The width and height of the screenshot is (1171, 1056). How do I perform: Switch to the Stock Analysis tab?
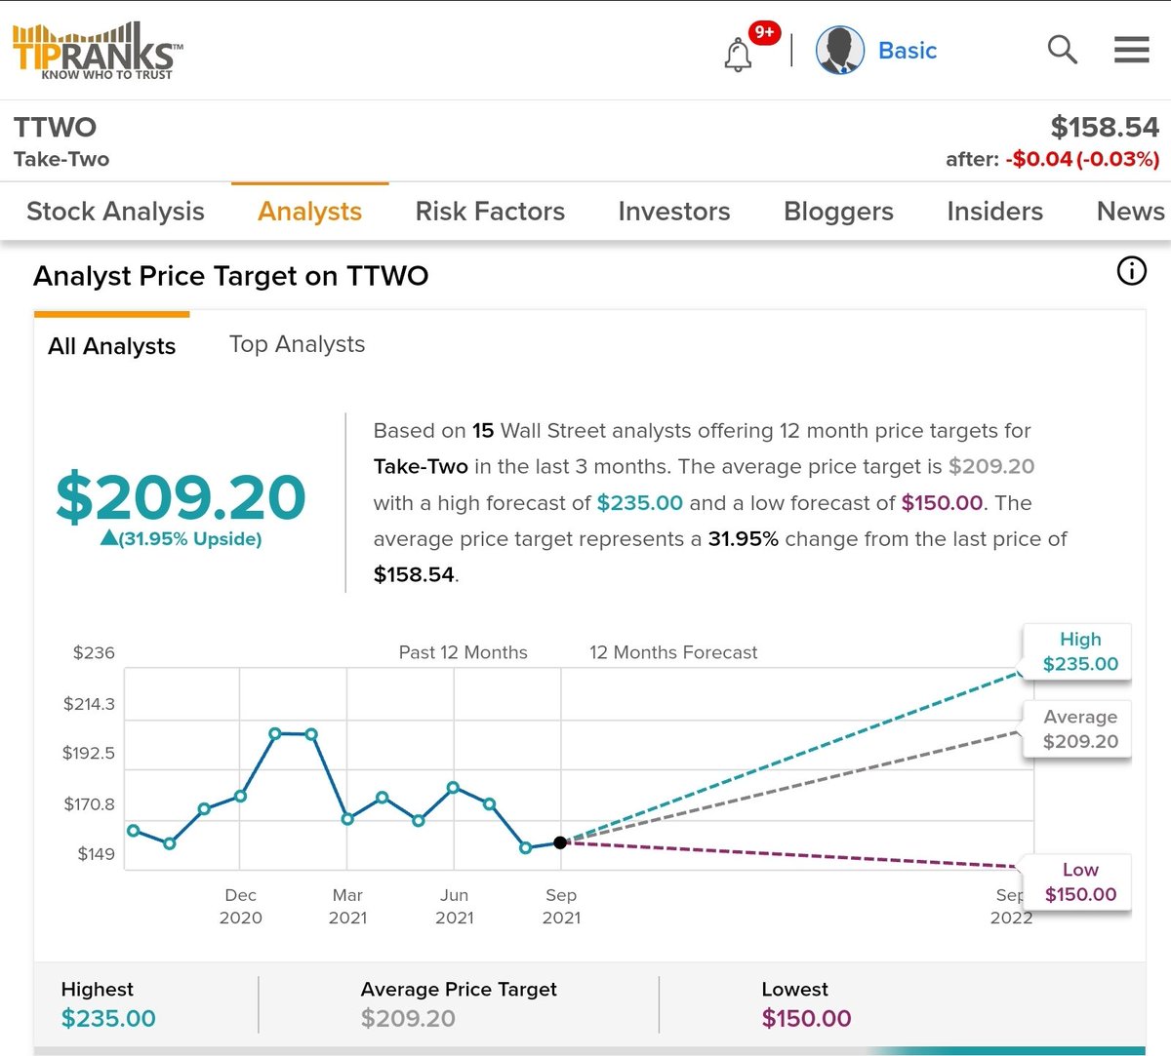click(x=115, y=211)
